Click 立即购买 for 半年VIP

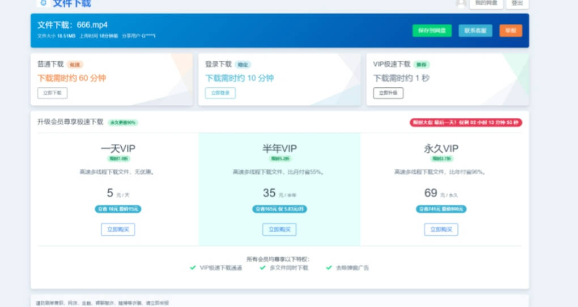(x=279, y=229)
